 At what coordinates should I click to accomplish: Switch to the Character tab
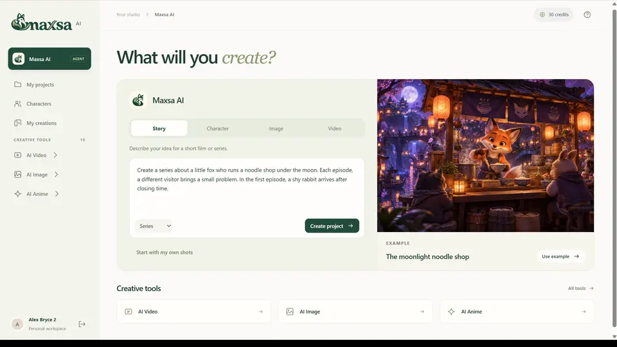coord(218,129)
